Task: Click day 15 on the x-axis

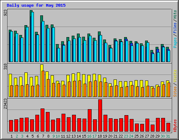Action: (84, 136)
